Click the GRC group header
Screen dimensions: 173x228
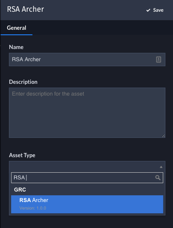[20, 189]
